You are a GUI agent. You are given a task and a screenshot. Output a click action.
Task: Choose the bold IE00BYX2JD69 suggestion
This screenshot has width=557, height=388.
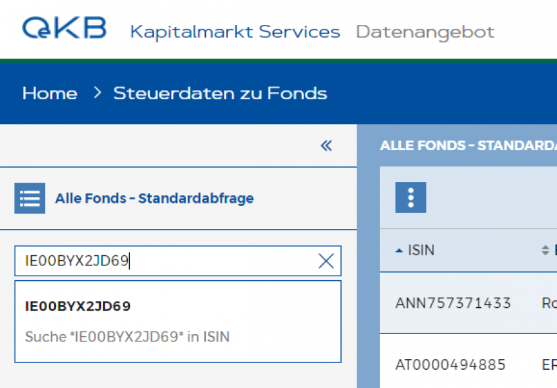[78, 306]
